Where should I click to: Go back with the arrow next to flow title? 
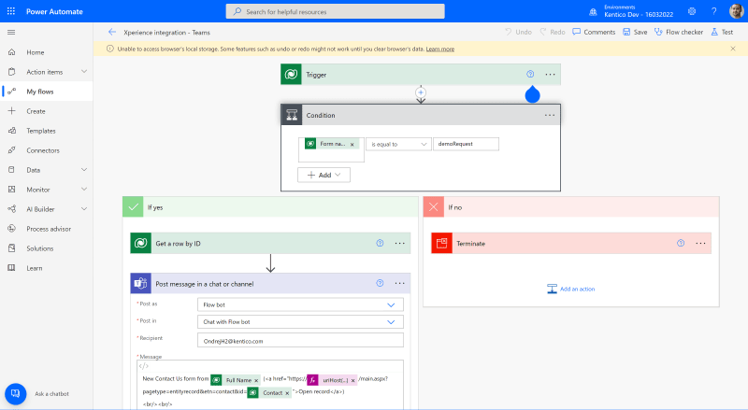point(112,32)
